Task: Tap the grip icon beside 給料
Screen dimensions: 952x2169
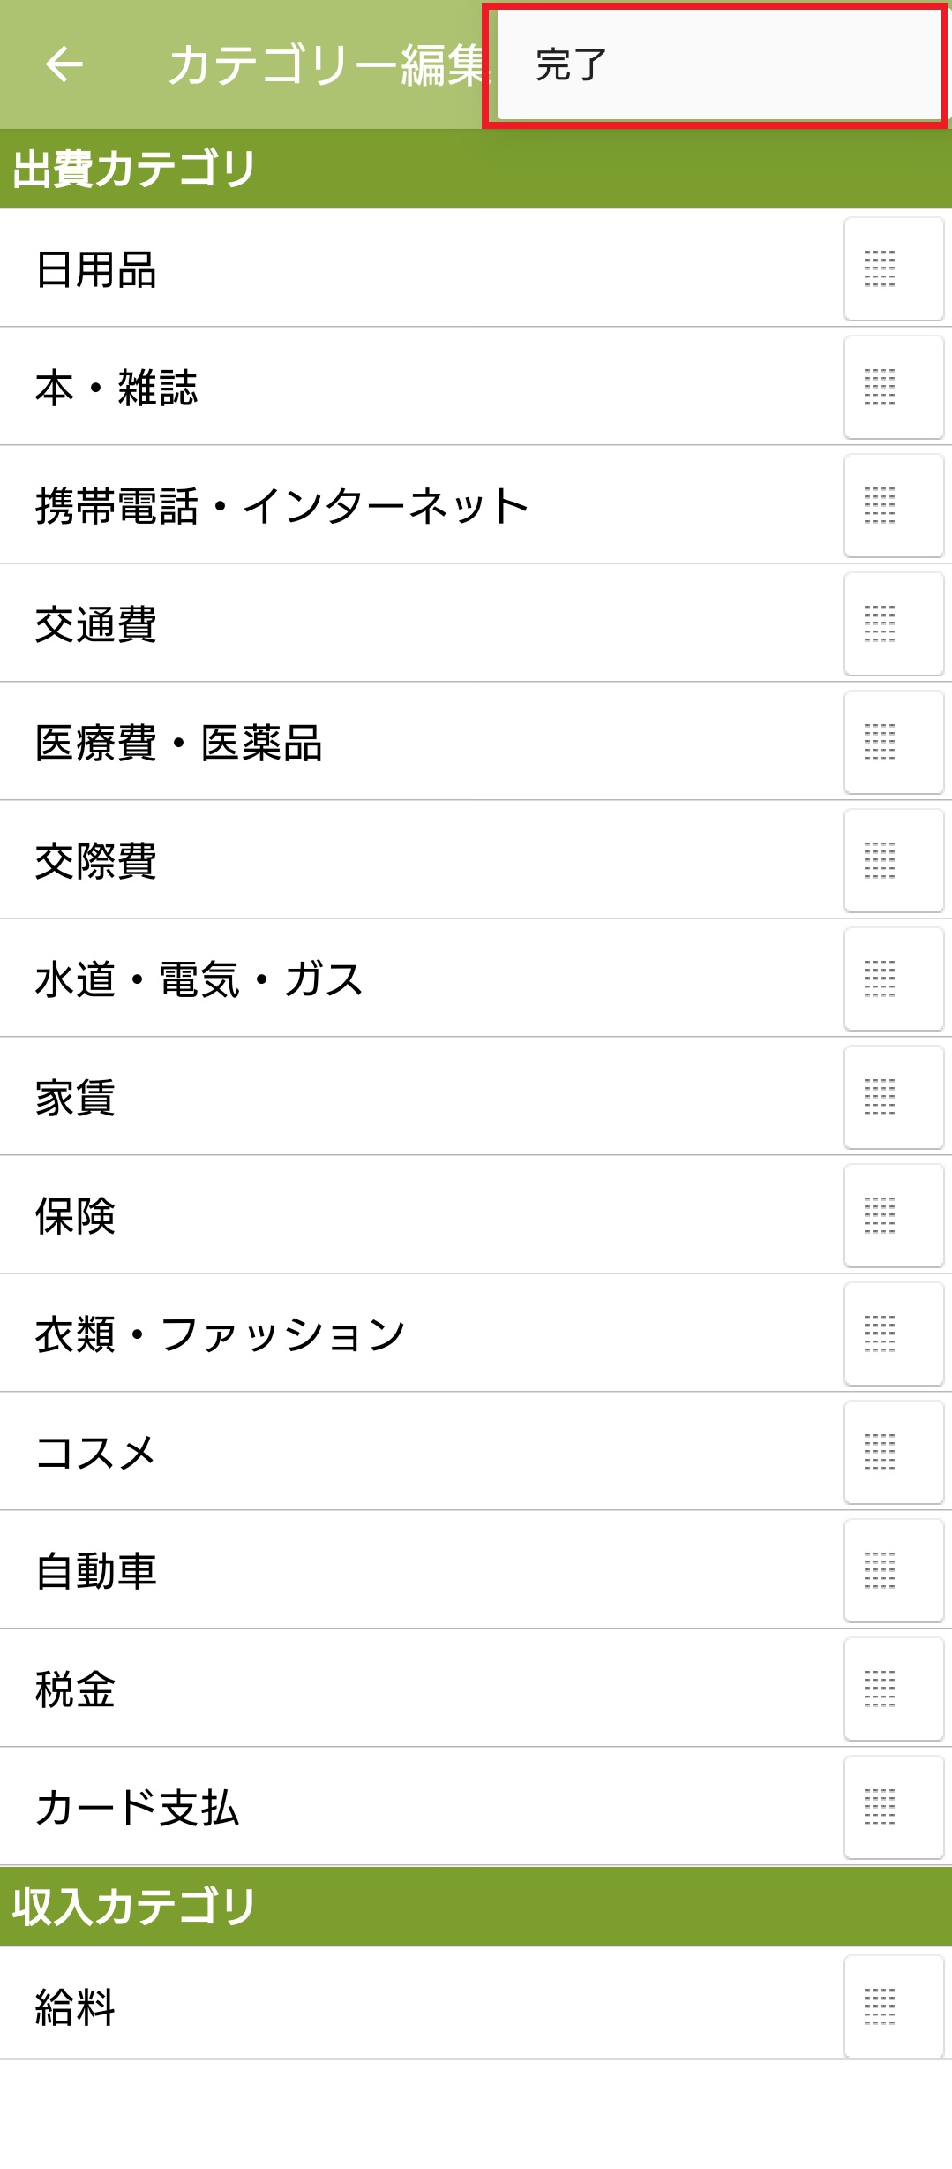Action: pos(893,2007)
